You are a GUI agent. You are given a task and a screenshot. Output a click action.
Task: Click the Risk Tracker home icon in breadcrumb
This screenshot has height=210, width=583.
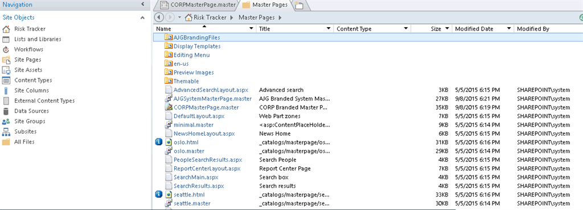(x=189, y=18)
